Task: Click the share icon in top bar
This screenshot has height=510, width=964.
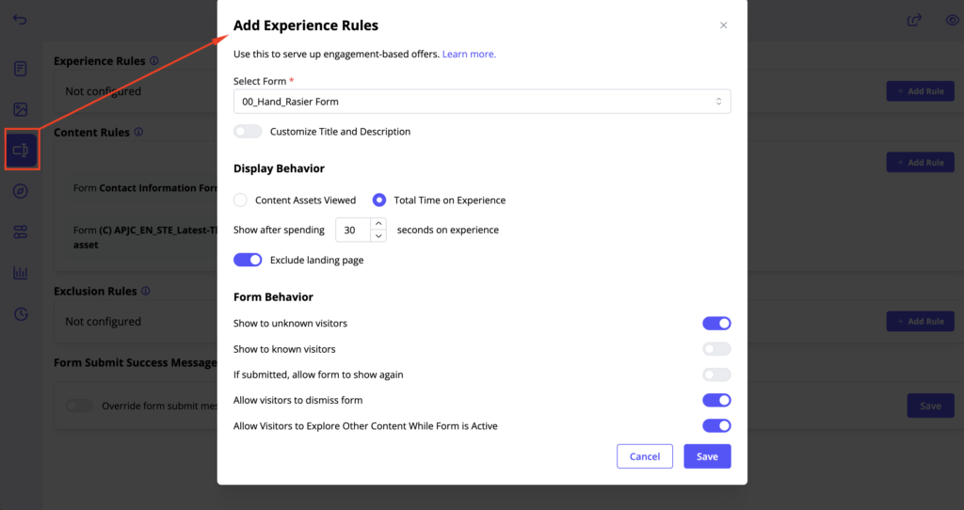Action: point(913,20)
